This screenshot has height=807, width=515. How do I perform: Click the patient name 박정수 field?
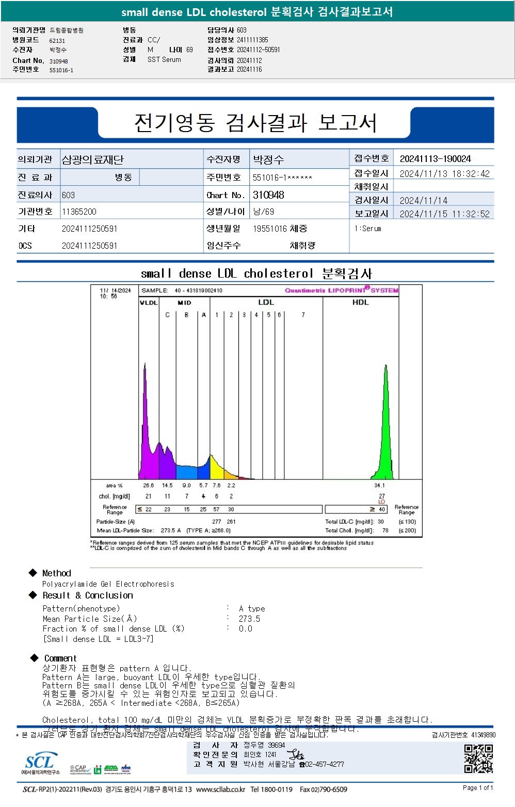[x=268, y=159]
